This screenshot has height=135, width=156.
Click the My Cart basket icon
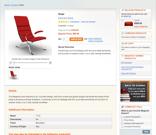click(x=122, y=43)
